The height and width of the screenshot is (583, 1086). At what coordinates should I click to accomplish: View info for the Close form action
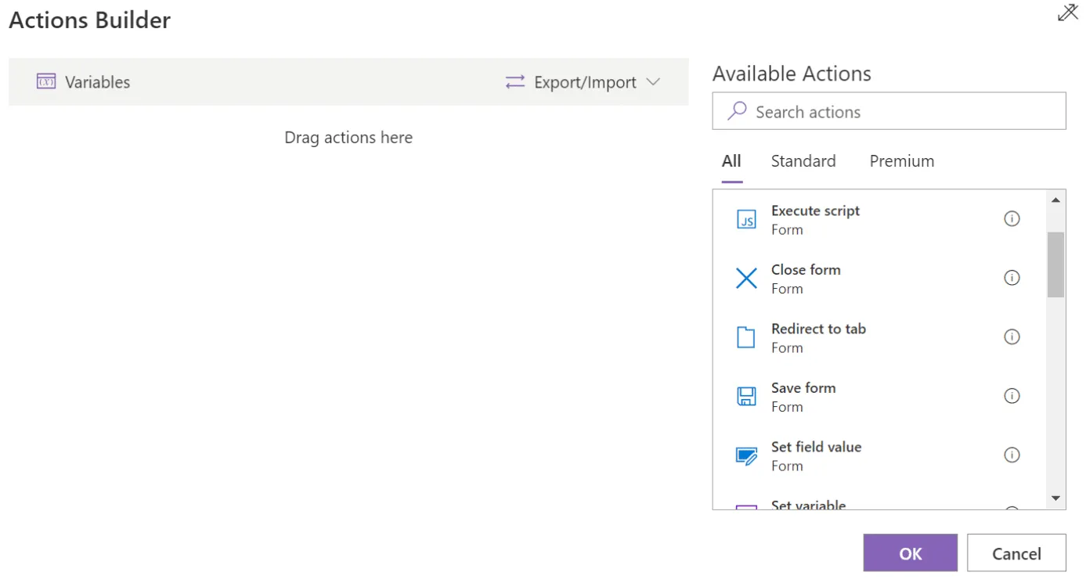pos(1012,278)
